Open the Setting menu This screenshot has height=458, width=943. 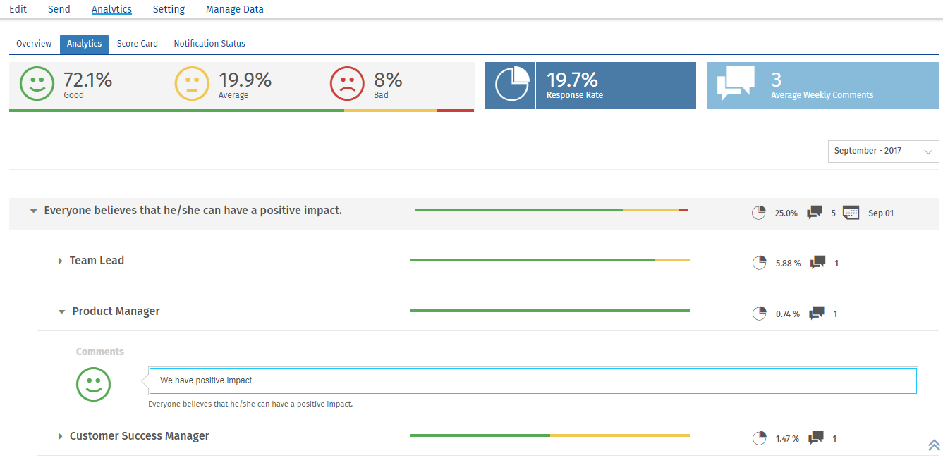click(x=169, y=9)
